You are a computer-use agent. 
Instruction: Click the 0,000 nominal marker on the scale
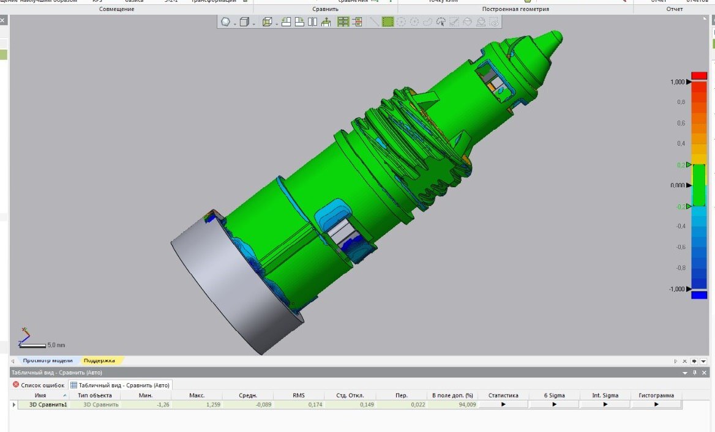click(689, 185)
